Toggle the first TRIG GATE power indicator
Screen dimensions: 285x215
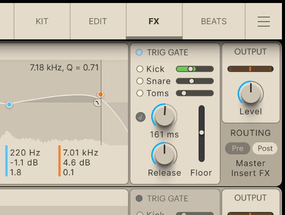(139, 52)
